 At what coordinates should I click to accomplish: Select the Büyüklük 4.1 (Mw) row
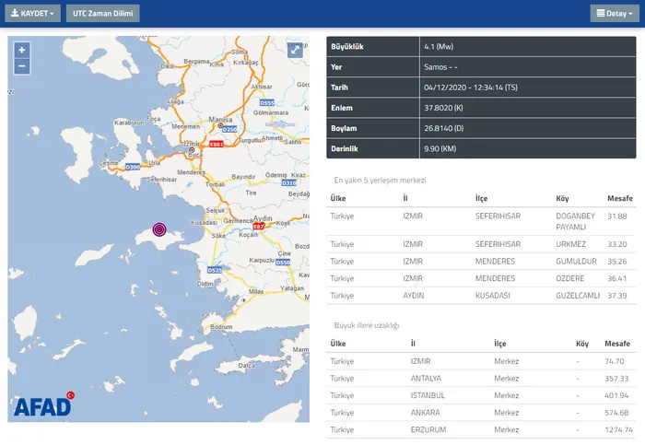[481, 47]
